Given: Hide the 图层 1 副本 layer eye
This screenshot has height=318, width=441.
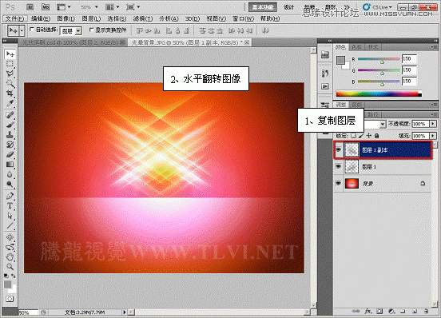Looking at the screenshot, I should tap(339, 149).
